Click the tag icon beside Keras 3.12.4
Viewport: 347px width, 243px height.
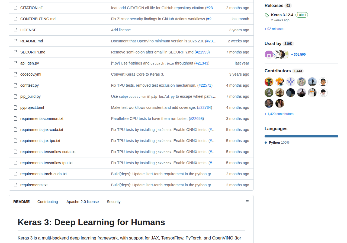(x=267, y=15)
